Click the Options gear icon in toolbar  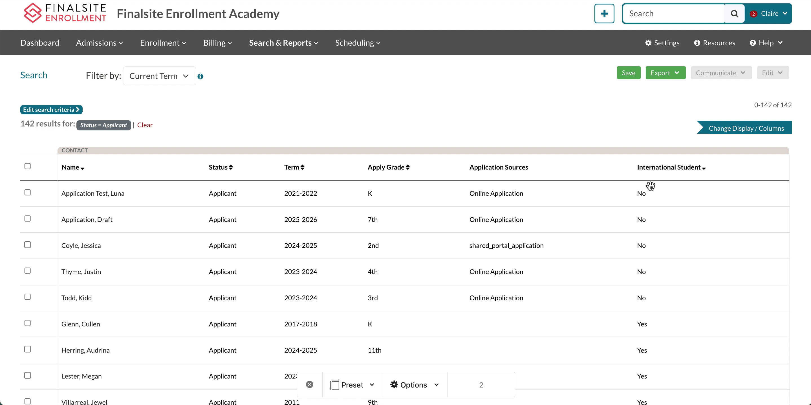pyautogui.click(x=394, y=384)
